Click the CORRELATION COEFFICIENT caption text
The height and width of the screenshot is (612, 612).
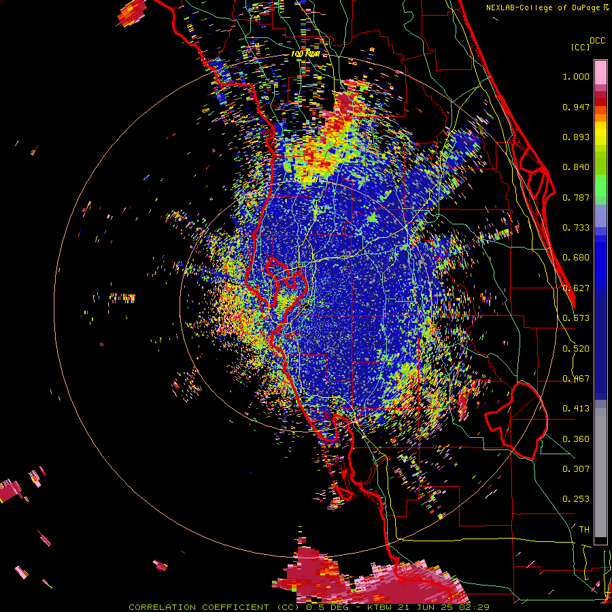coord(199,607)
